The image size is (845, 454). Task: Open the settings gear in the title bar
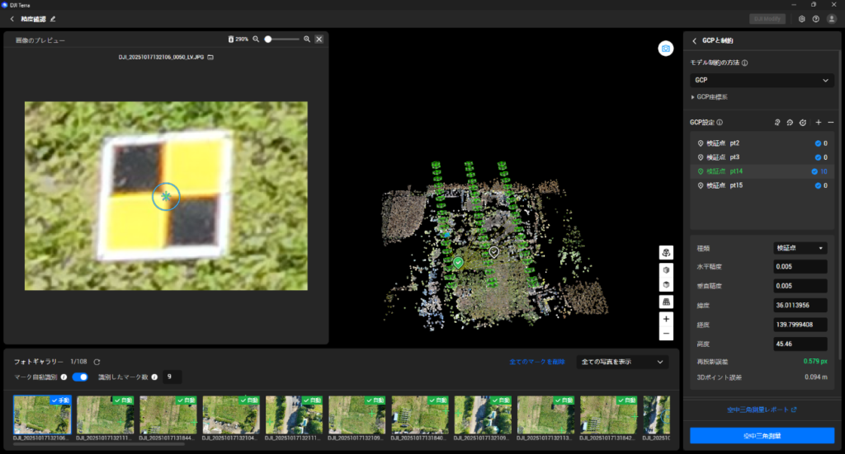click(x=801, y=18)
